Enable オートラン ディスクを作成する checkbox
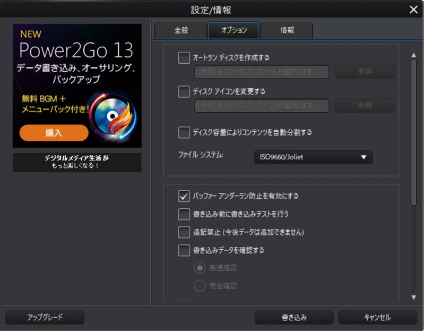424x331 pixels. pos(184,58)
